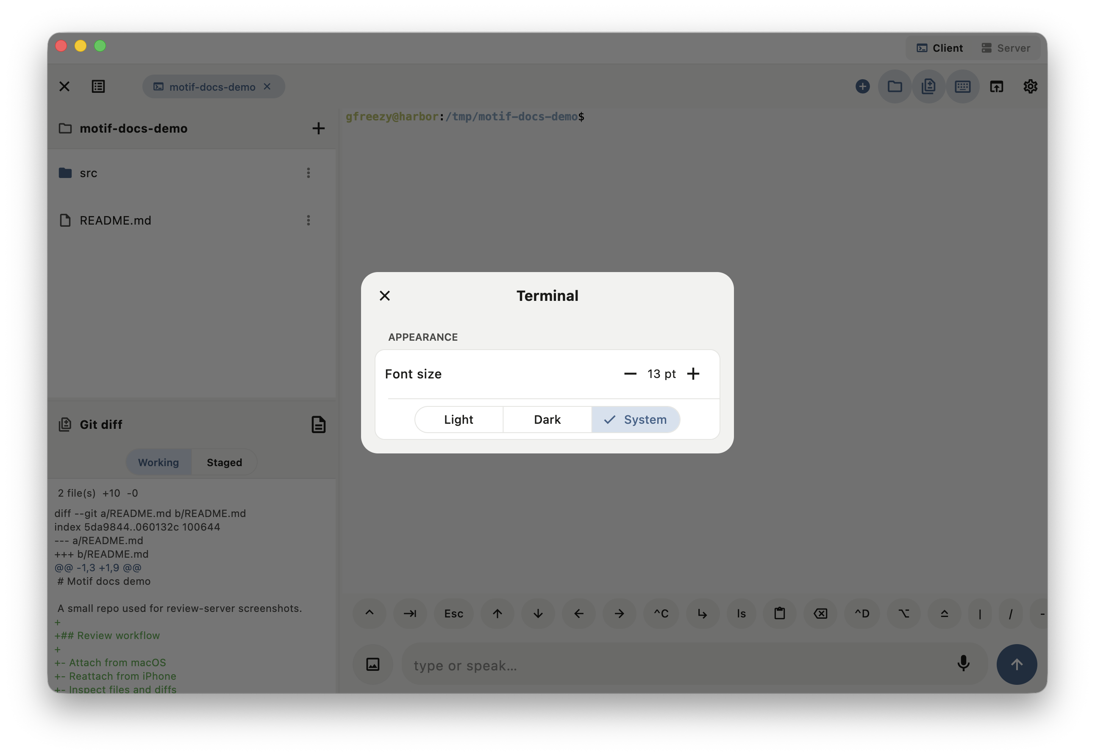Viewport: 1095px width, 756px height.
Task: Open the session list icon
Action: tap(98, 86)
